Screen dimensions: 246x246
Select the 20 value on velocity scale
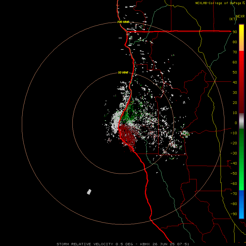click(x=235, y=102)
